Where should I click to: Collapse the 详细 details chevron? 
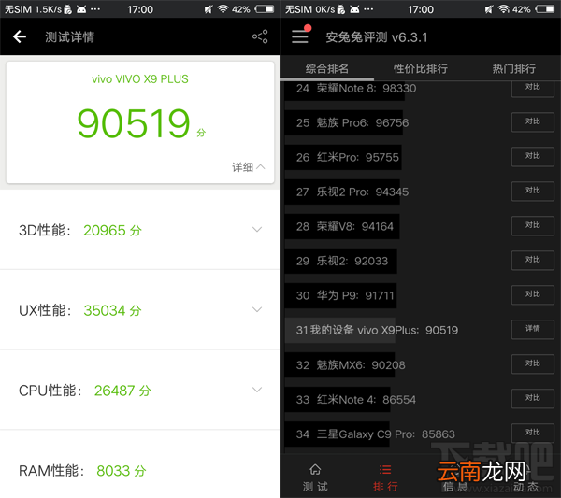(261, 166)
